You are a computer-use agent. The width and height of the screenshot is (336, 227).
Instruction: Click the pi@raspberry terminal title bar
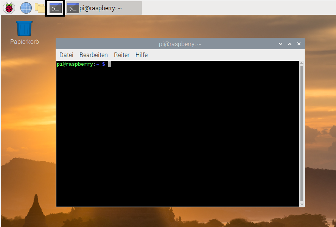(x=180, y=44)
